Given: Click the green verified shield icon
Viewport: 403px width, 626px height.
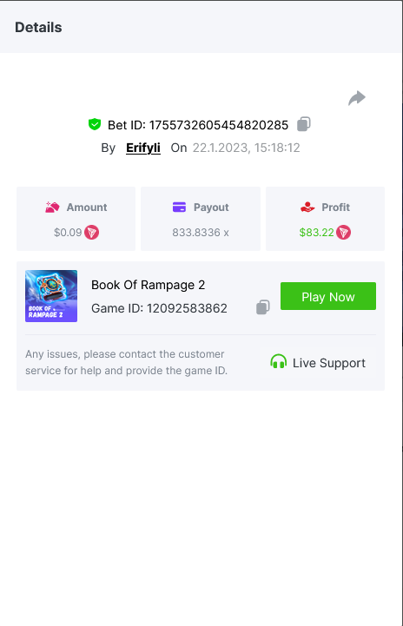Looking at the screenshot, I should pyautogui.click(x=95, y=124).
